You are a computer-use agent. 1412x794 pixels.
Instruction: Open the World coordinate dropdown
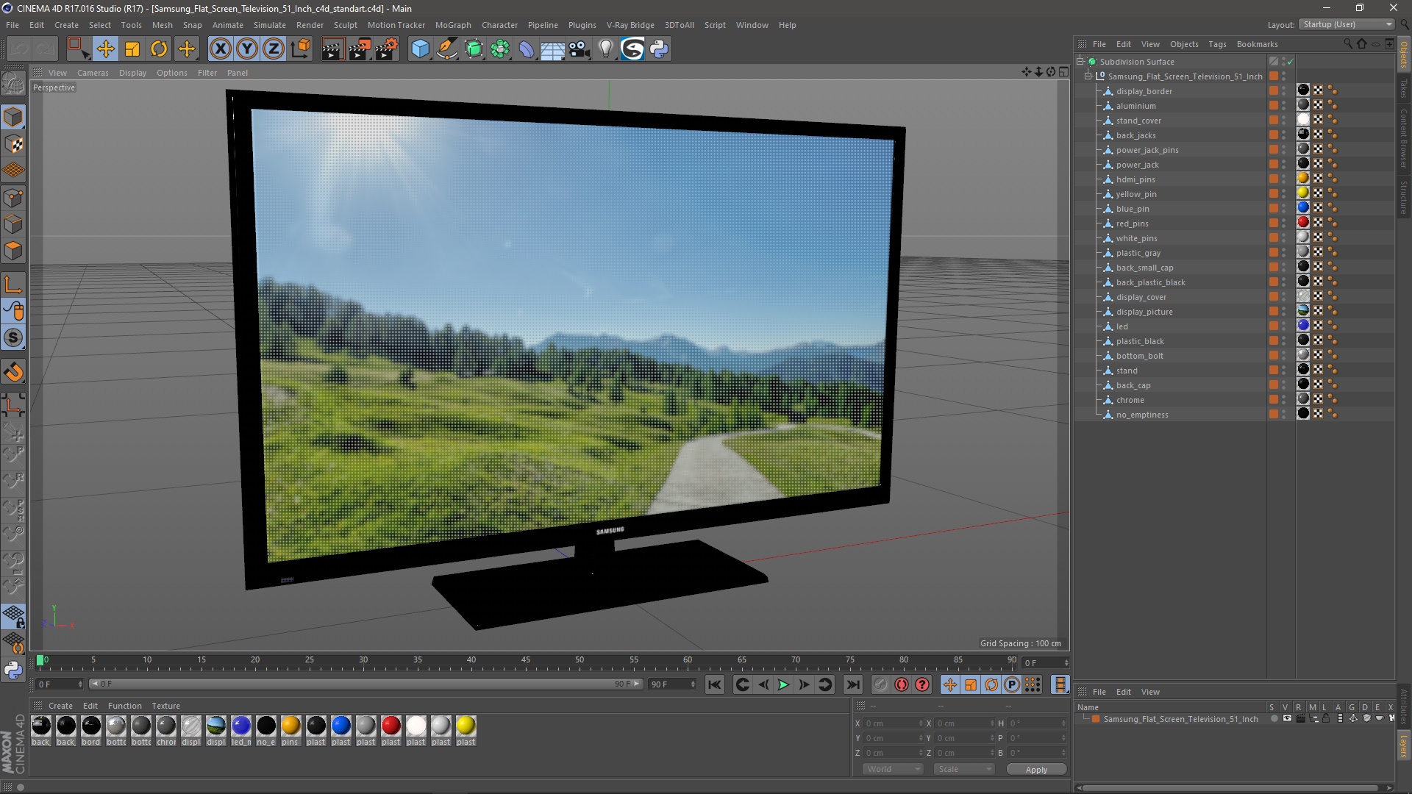[x=892, y=769]
